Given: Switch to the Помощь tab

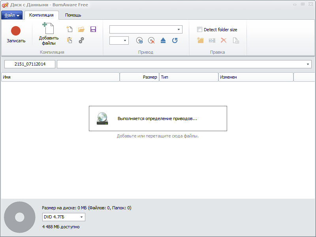Looking at the screenshot, I should 73,15.
